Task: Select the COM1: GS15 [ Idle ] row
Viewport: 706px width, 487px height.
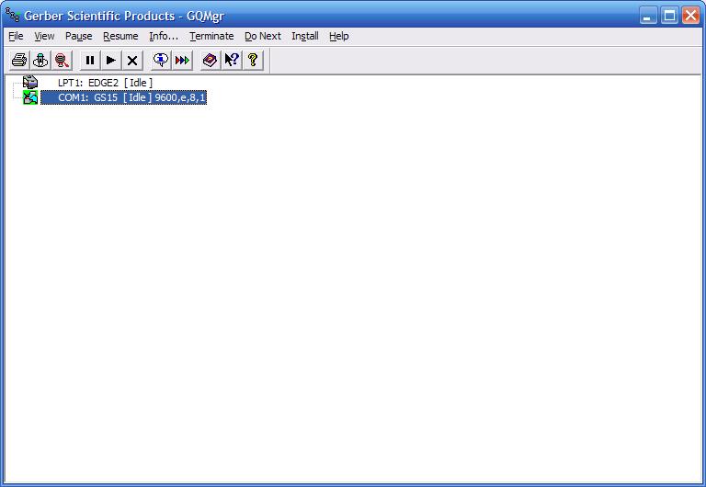Action: pyautogui.click(x=124, y=97)
